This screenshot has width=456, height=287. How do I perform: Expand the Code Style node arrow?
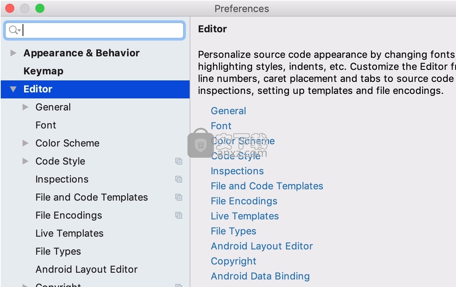pos(26,161)
